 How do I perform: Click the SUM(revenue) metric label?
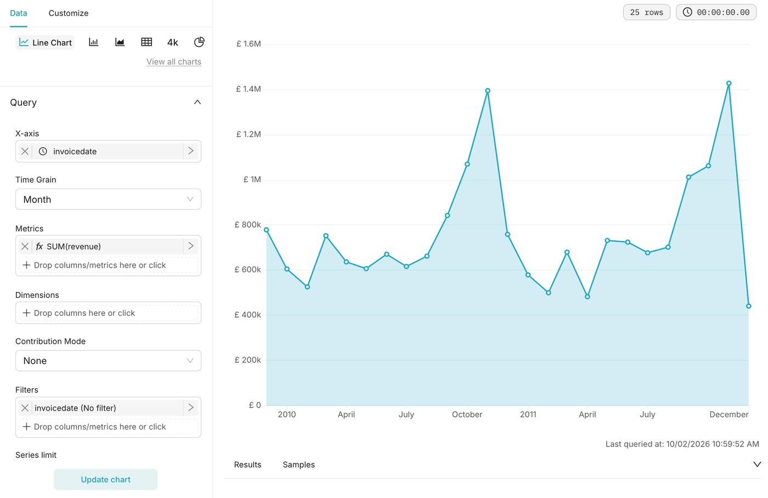(74, 246)
